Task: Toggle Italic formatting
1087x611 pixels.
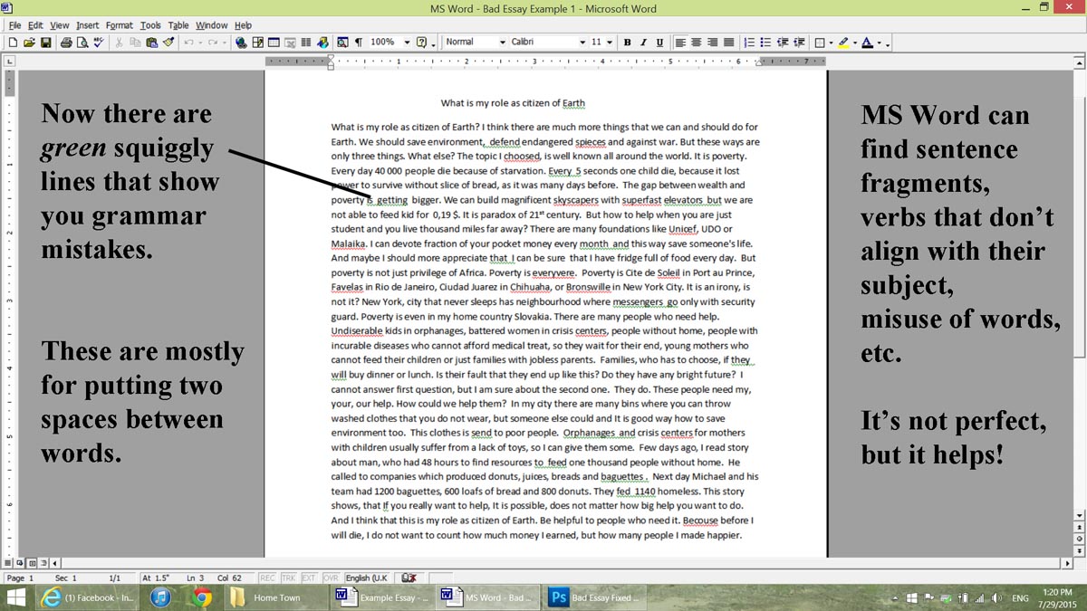Action: click(x=643, y=43)
